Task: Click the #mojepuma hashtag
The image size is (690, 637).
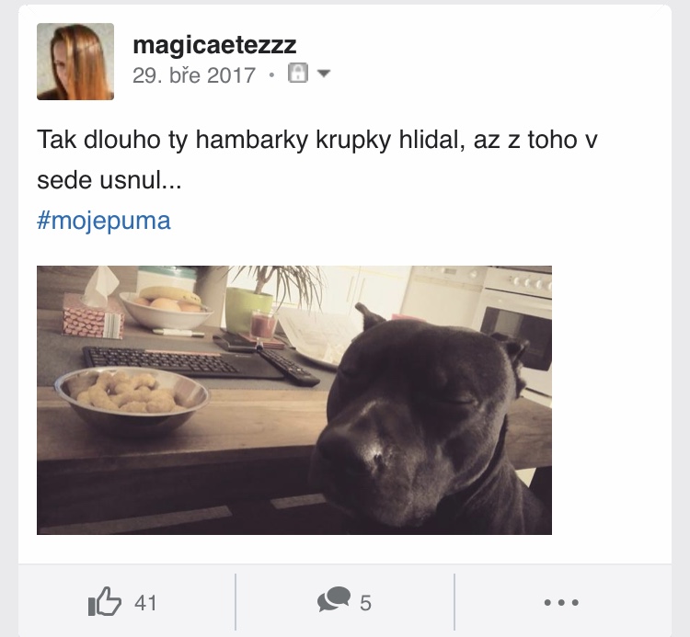Action: click(x=104, y=221)
